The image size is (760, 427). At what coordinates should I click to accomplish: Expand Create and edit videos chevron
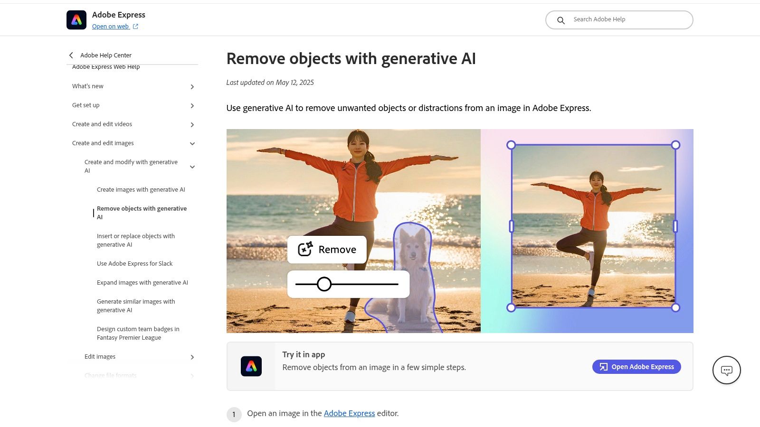click(x=192, y=125)
